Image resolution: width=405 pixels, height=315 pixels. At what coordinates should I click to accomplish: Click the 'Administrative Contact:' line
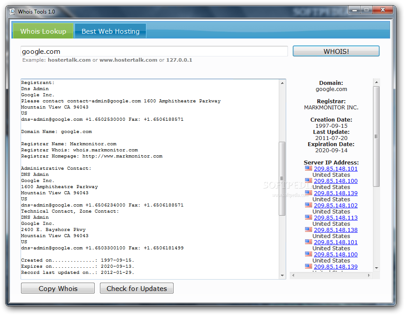tap(56, 168)
